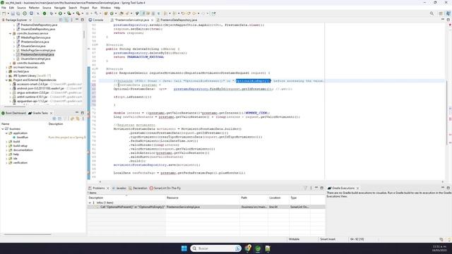Screen dimensions: 452x254
Task: Click the Expand All icon in Gradle Tasks
Action: pos(54,119)
